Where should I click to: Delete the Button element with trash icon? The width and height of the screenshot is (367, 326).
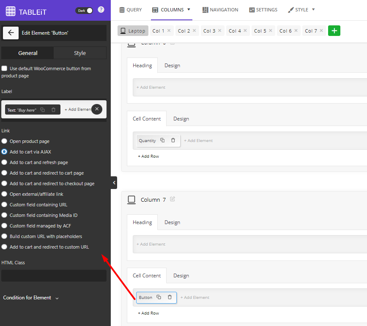point(170,297)
